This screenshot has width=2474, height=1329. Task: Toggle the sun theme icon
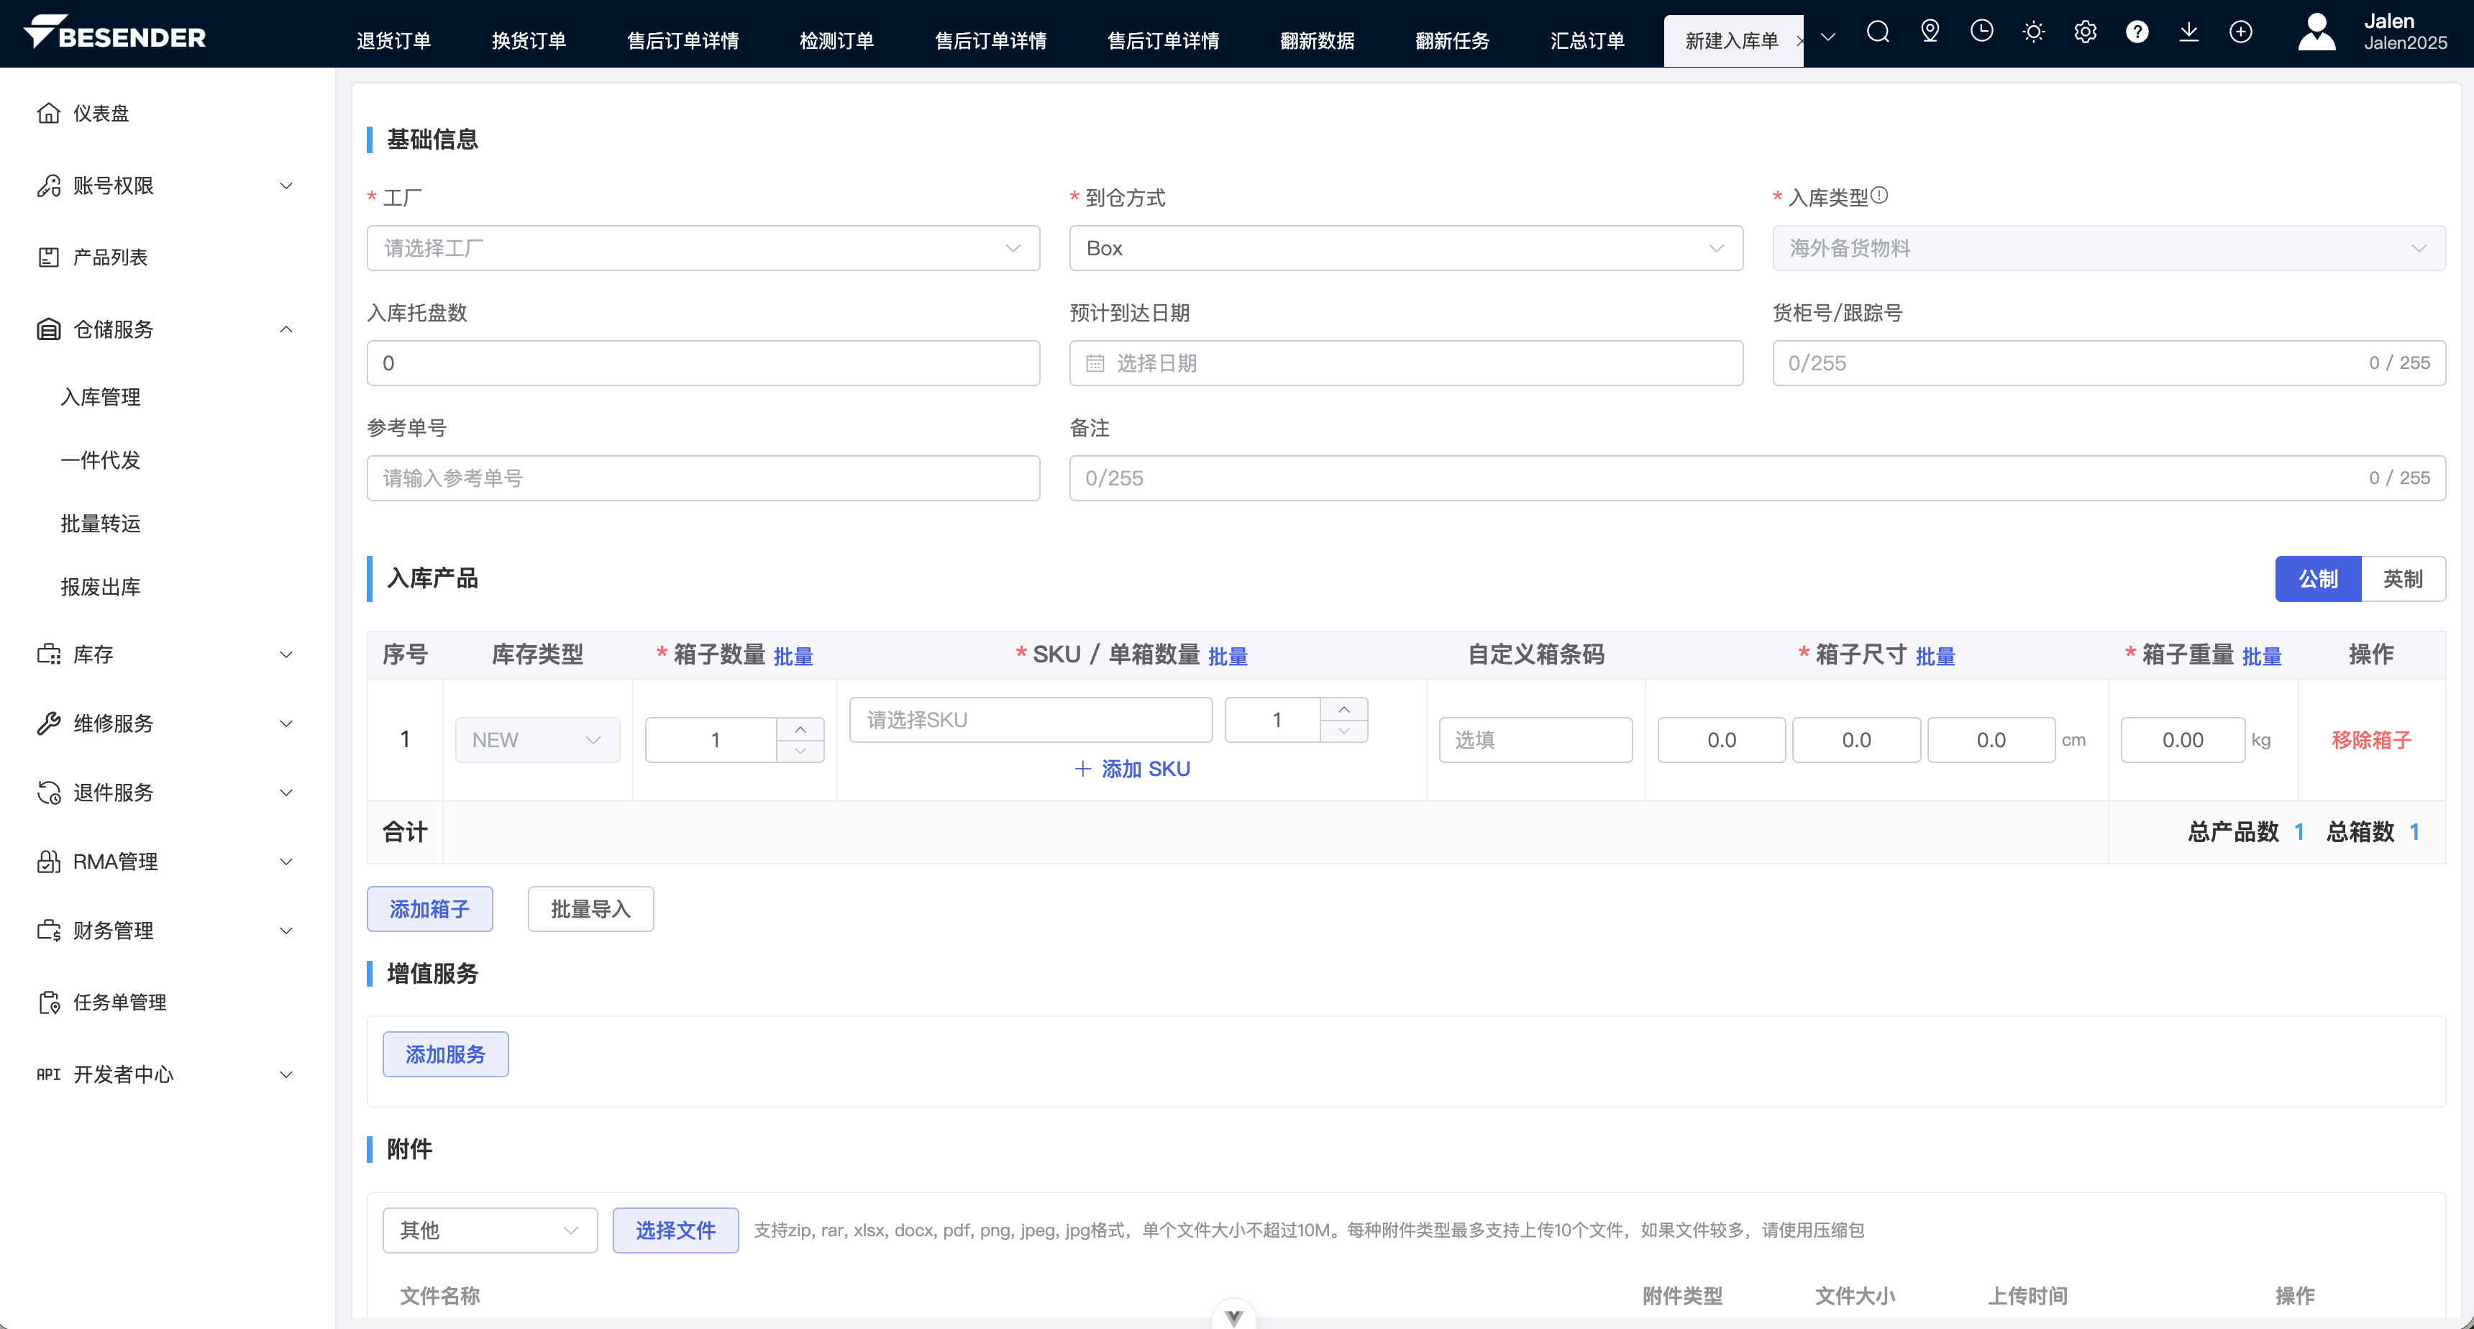pos(2033,32)
